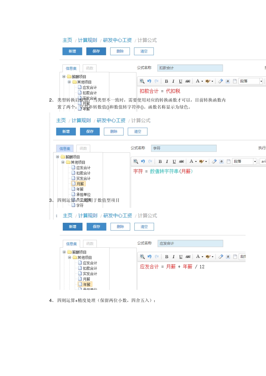Click eraser icon in 应发合计 formula editor
Viewport: 266px width, 376px height.
click(x=221, y=257)
